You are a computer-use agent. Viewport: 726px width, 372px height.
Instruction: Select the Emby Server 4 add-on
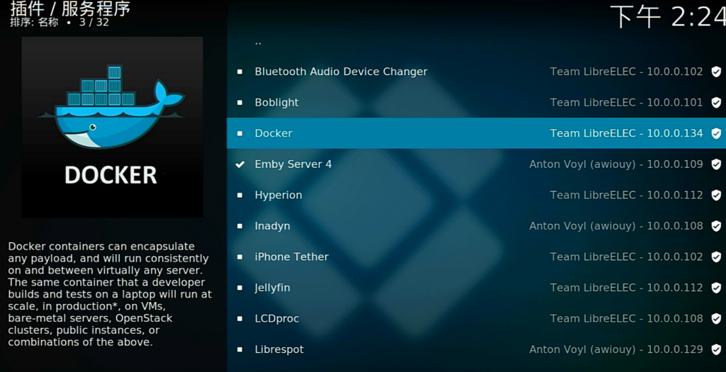tap(476, 164)
